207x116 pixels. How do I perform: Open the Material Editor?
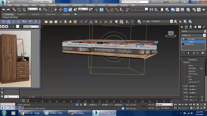188,10
